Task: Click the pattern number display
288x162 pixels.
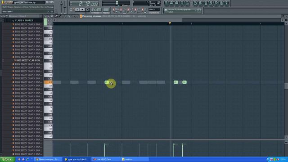Action: point(106,9)
